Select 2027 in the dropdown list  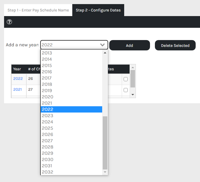(71, 141)
